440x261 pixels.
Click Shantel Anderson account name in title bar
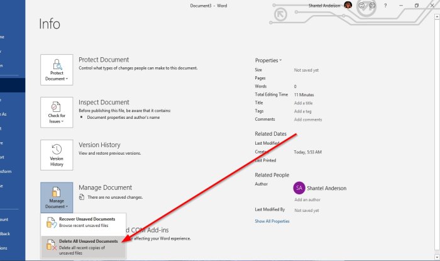click(x=324, y=6)
